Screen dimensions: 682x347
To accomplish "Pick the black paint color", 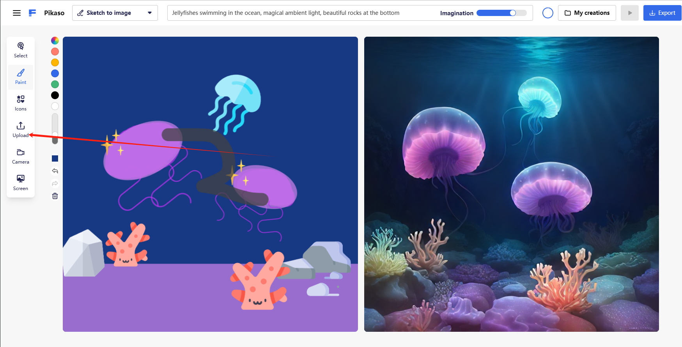I will (x=55, y=95).
